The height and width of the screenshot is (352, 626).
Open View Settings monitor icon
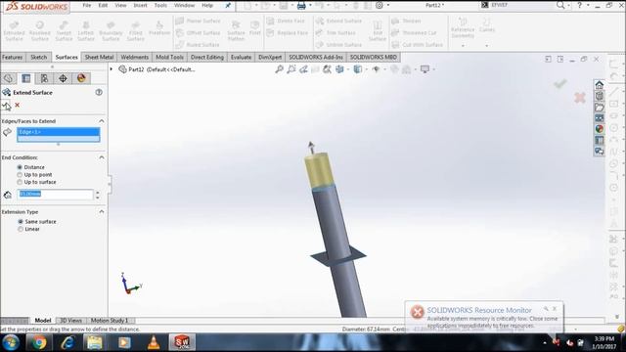point(425,69)
